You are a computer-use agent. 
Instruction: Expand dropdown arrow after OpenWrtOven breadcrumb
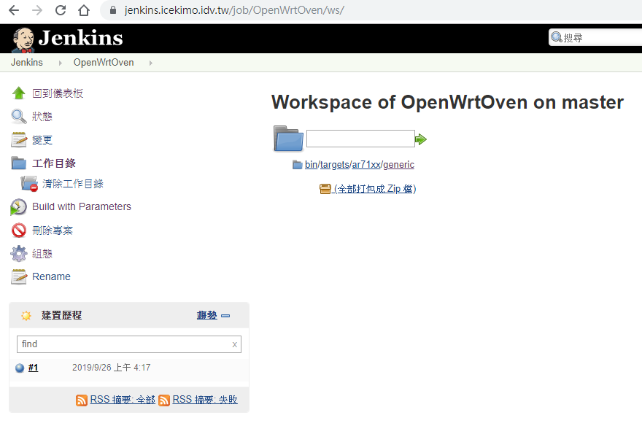pyautogui.click(x=151, y=63)
